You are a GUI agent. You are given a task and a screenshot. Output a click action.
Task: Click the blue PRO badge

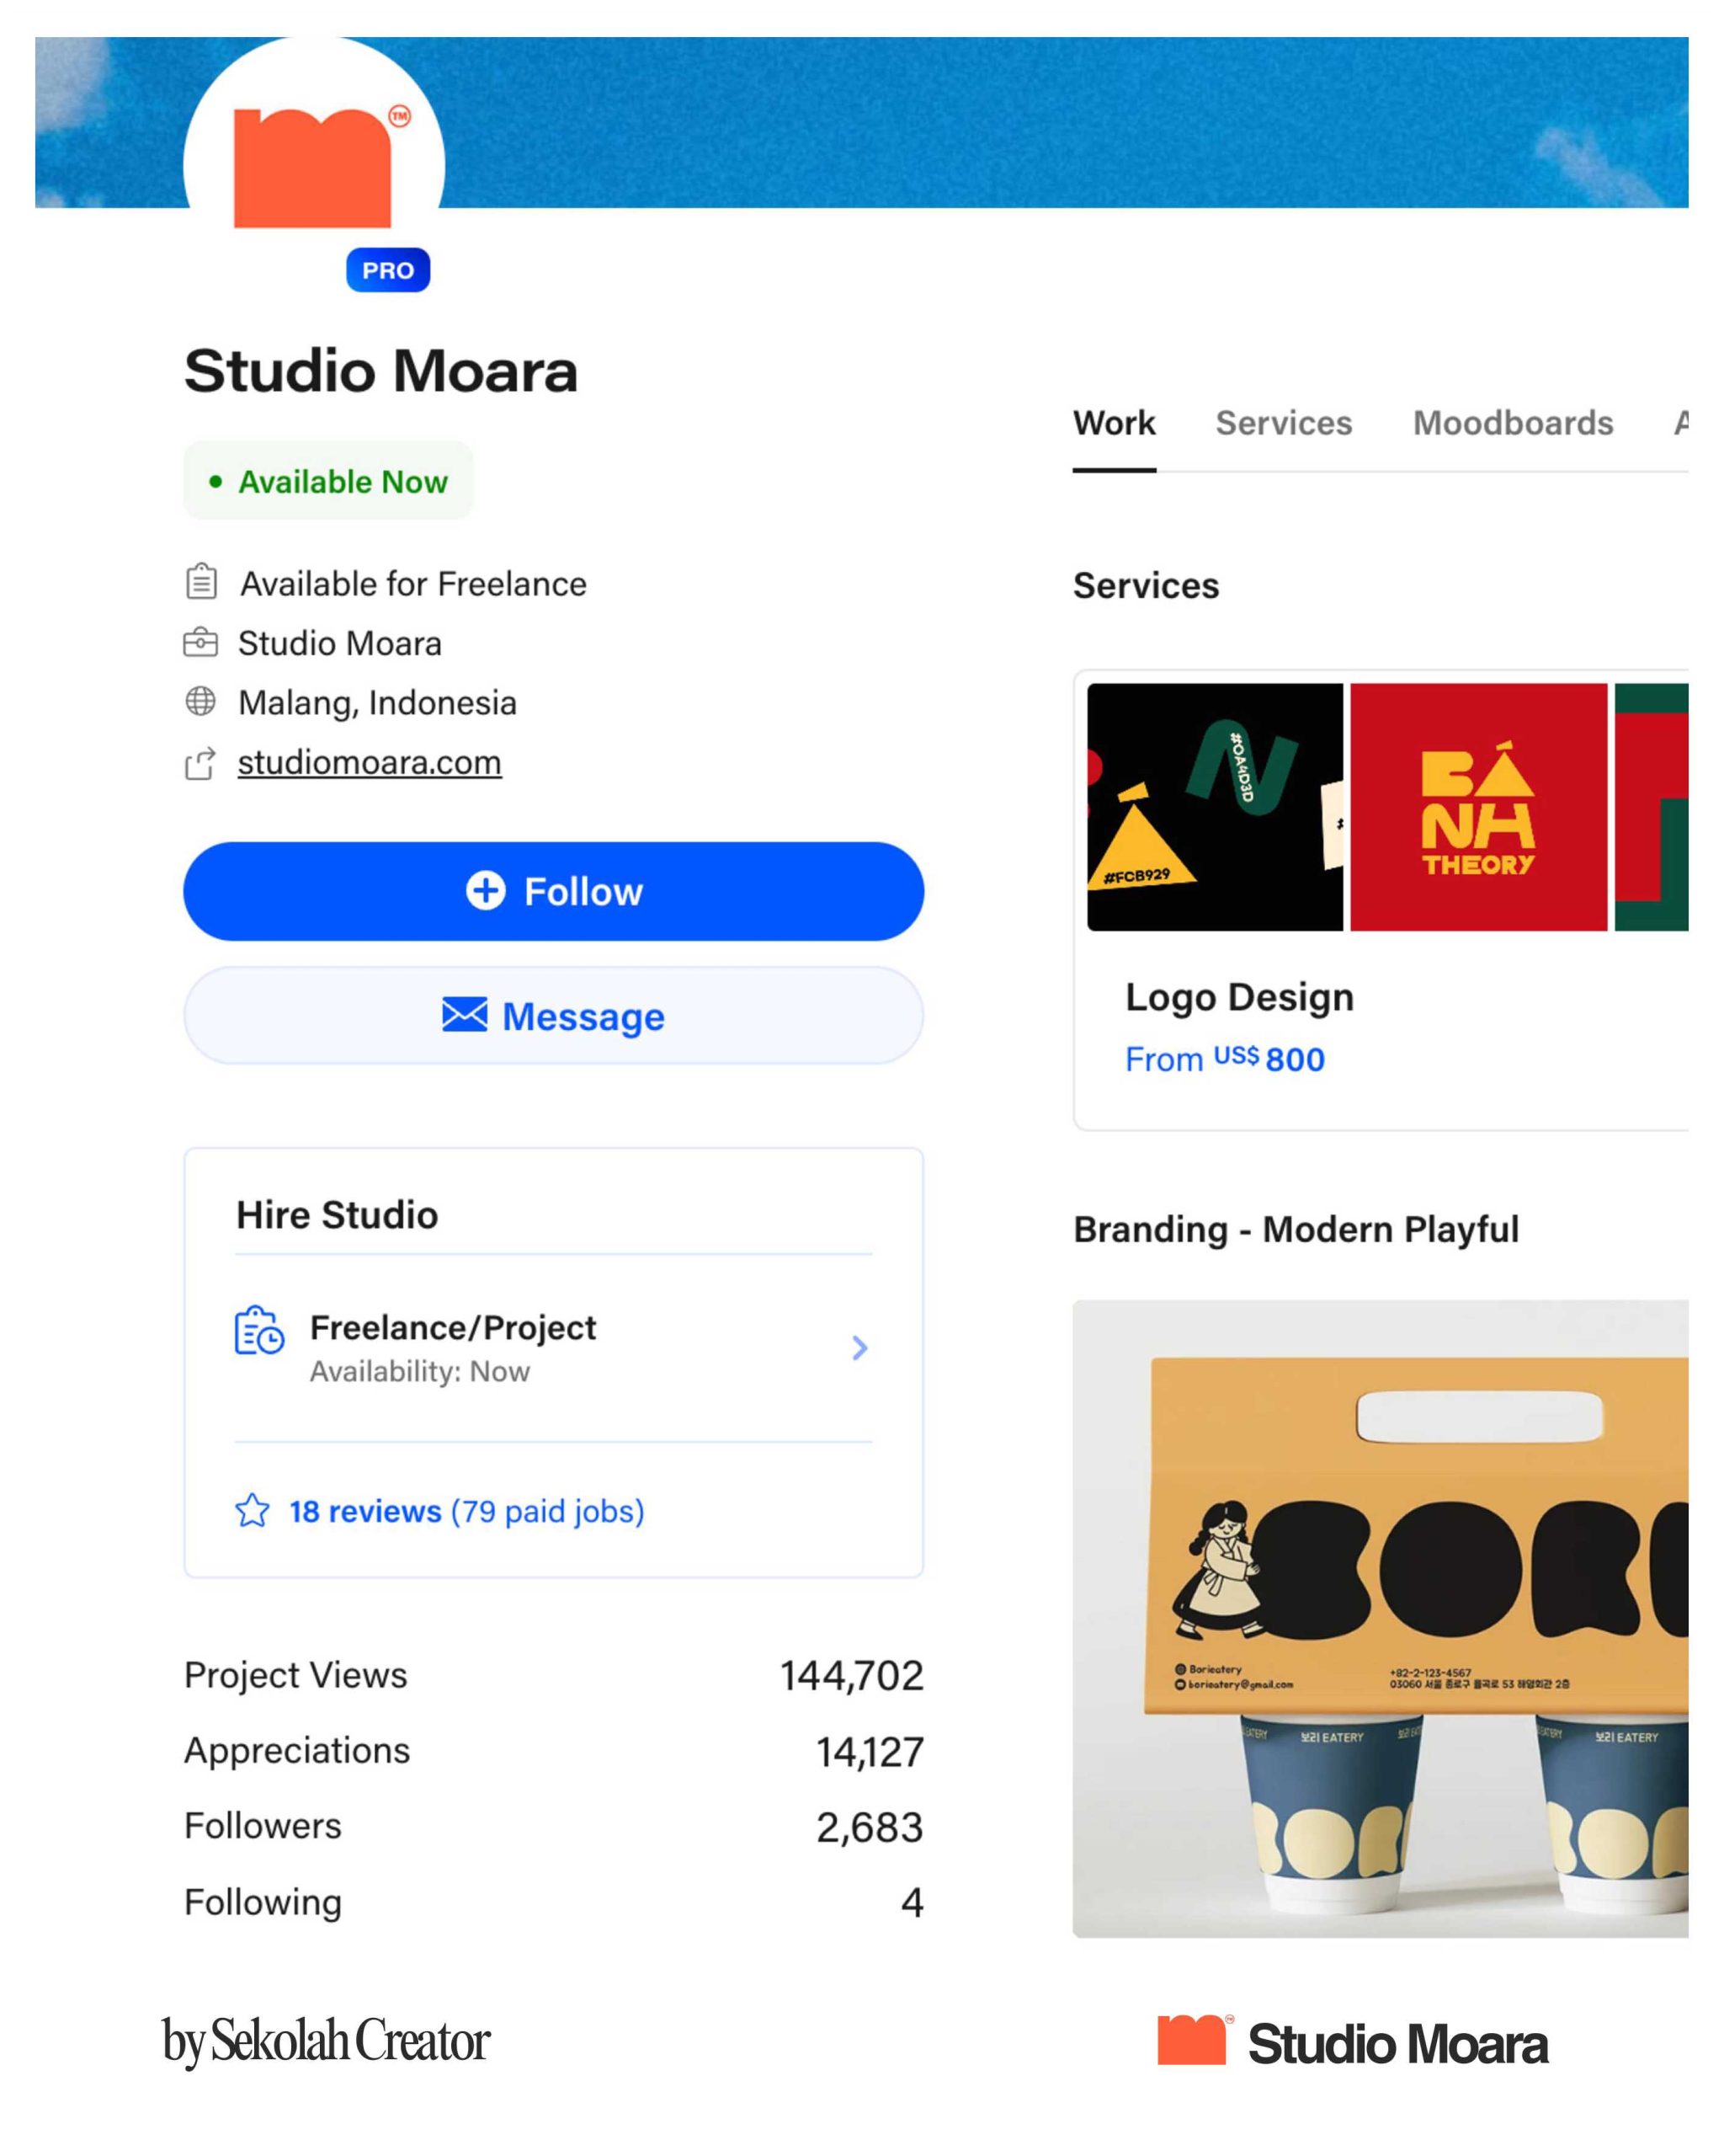[x=388, y=270]
